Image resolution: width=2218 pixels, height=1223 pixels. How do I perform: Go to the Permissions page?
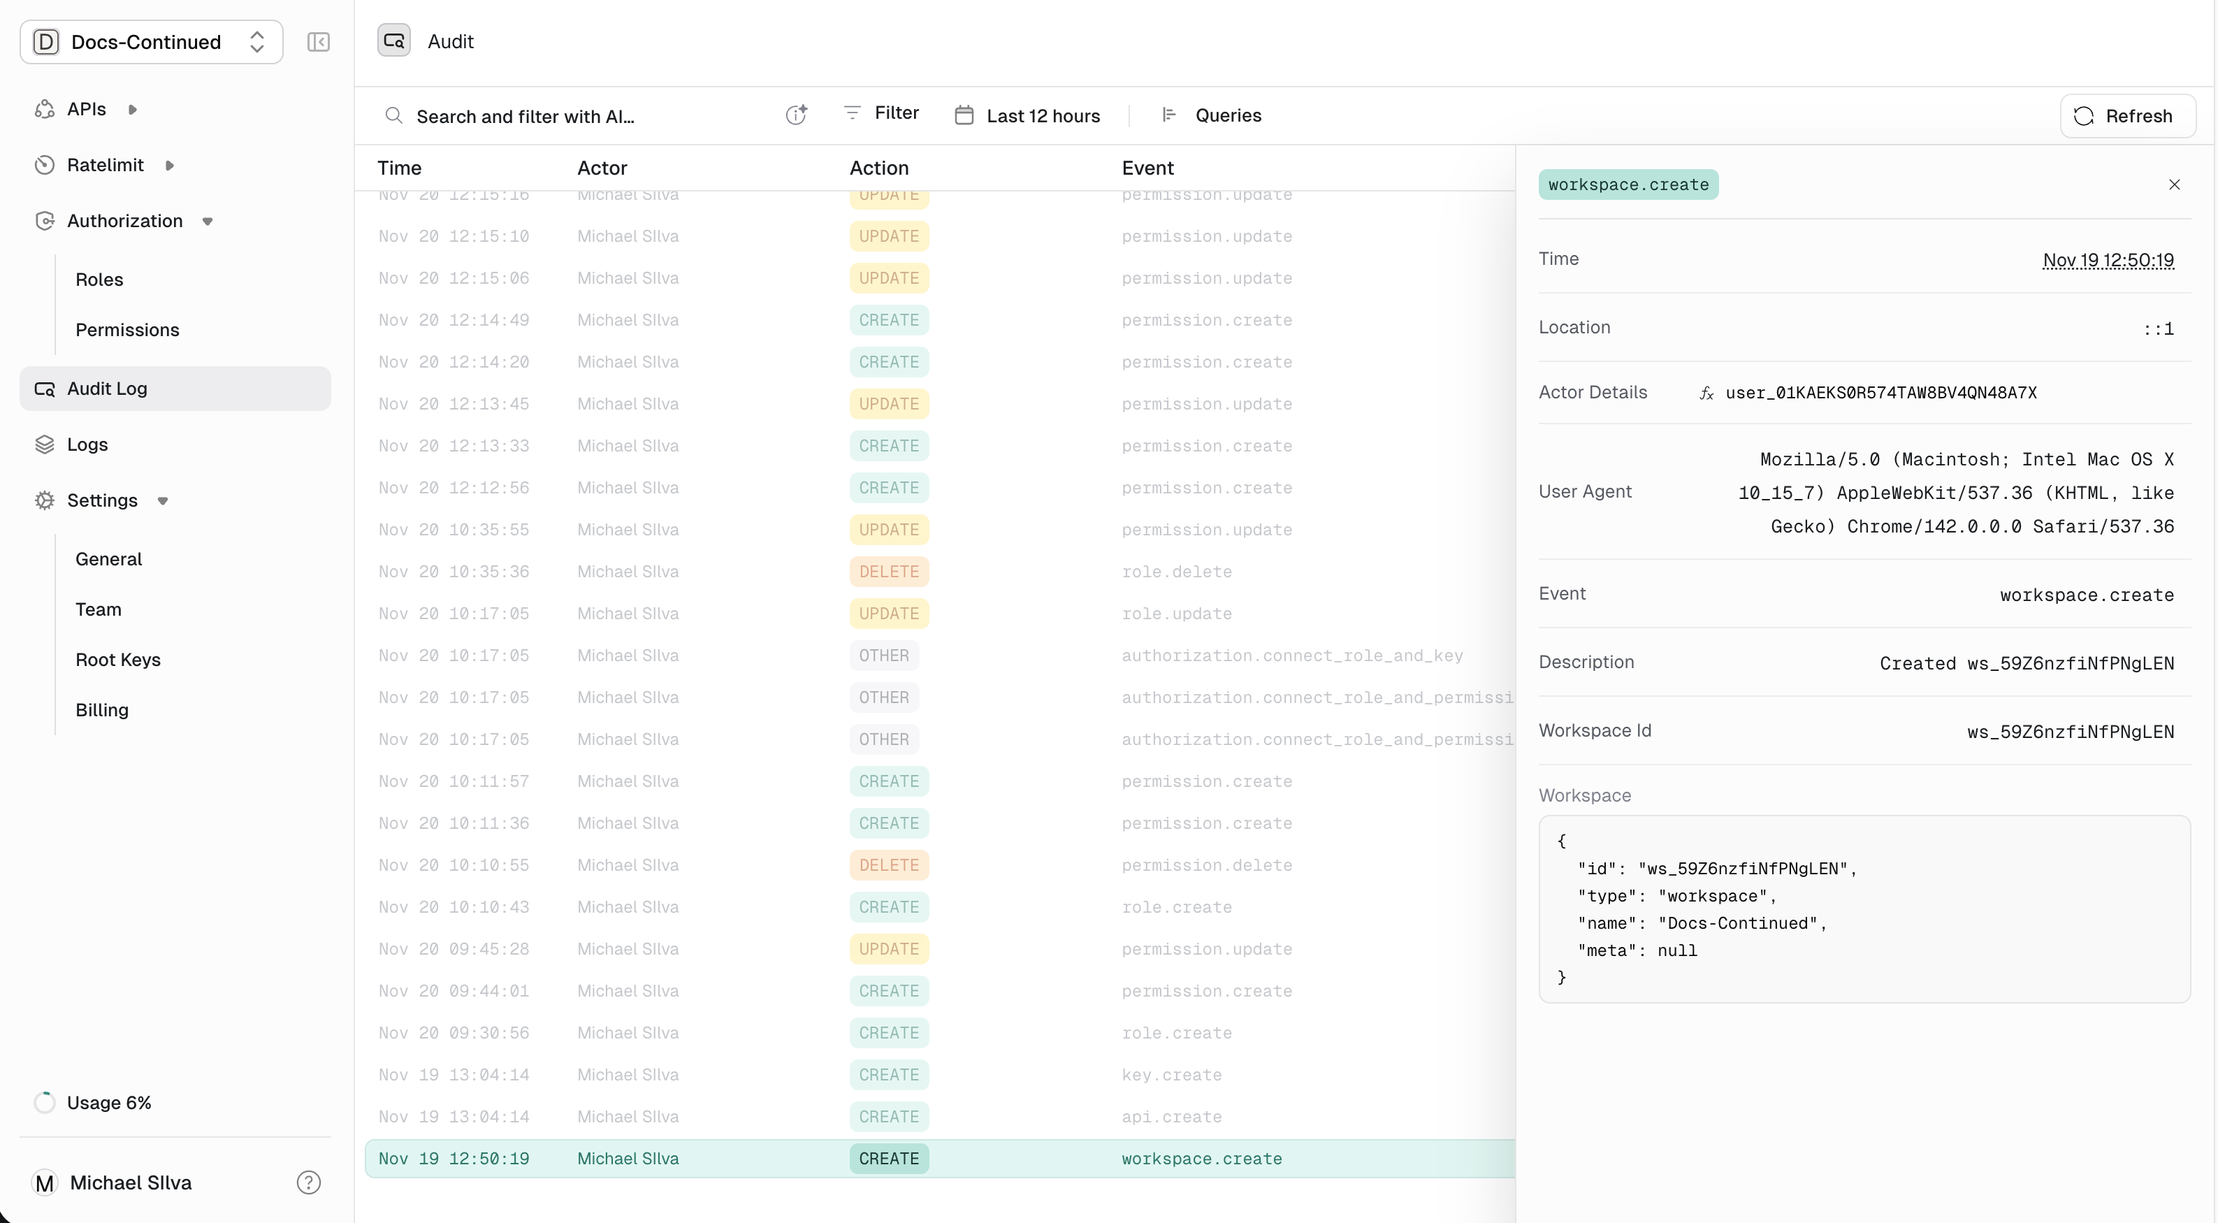coord(127,330)
